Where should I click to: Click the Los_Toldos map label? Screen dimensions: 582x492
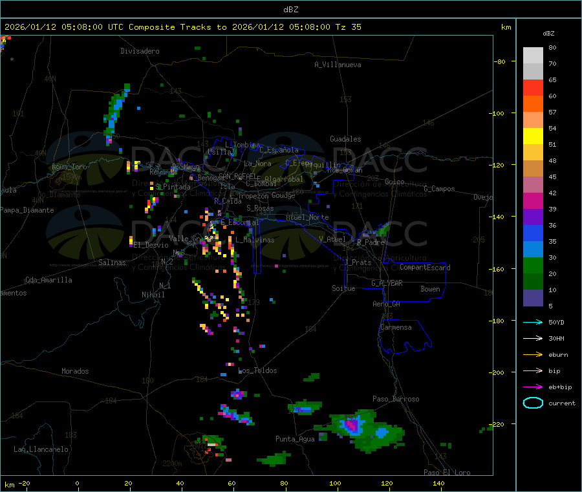pos(257,370)
